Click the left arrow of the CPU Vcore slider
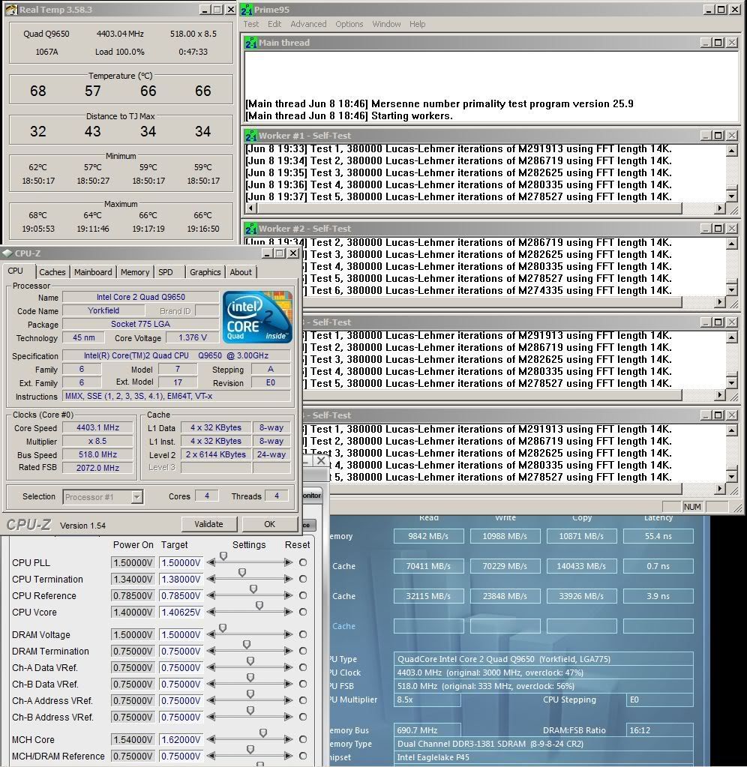 [211, 612]
